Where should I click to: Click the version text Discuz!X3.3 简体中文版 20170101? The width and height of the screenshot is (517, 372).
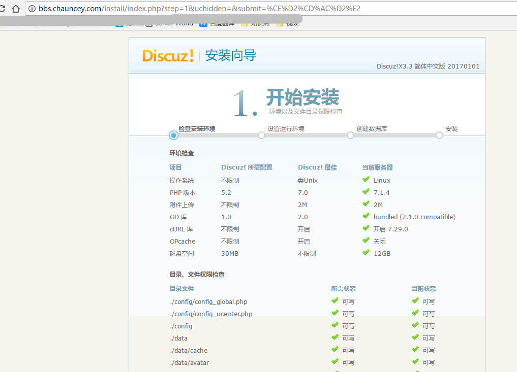coord(428,66)
